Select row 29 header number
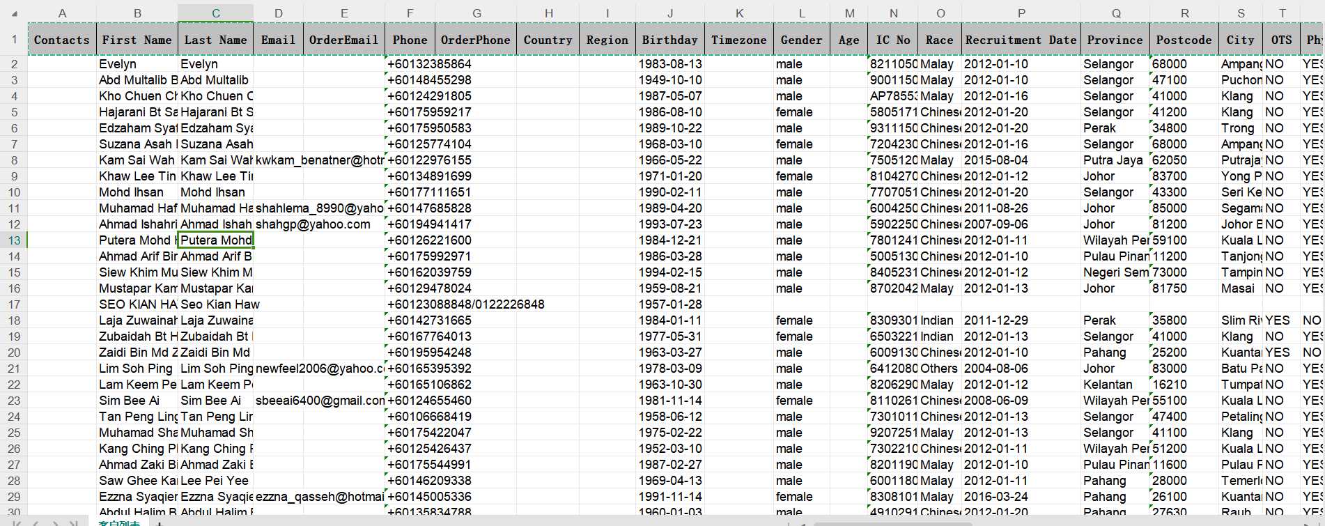1325x526 pixels. coord(14,497)
